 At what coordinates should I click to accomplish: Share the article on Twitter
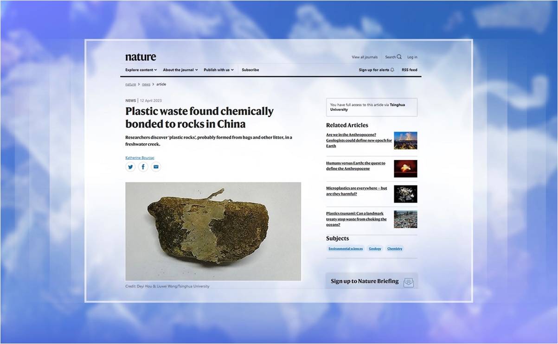pyautogui.click(x=130, y=167)
